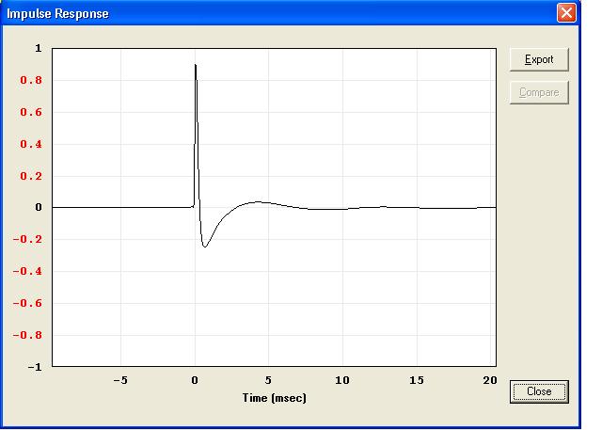Viewport: 602px width, 430px height.
Task: Click the 0.4 y-axis label
Action: (31, 144)
